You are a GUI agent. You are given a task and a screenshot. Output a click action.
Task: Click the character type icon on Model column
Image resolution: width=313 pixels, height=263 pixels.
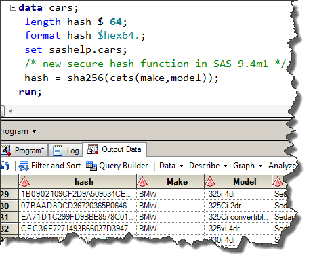210,182
